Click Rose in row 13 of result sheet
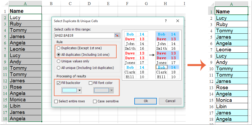The width and height of the screenshot is (252, 125). click(x=231, y=87)
